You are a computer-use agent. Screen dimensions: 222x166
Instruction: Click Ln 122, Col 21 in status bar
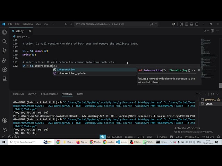pyautogui.click(x=114, y=137)
